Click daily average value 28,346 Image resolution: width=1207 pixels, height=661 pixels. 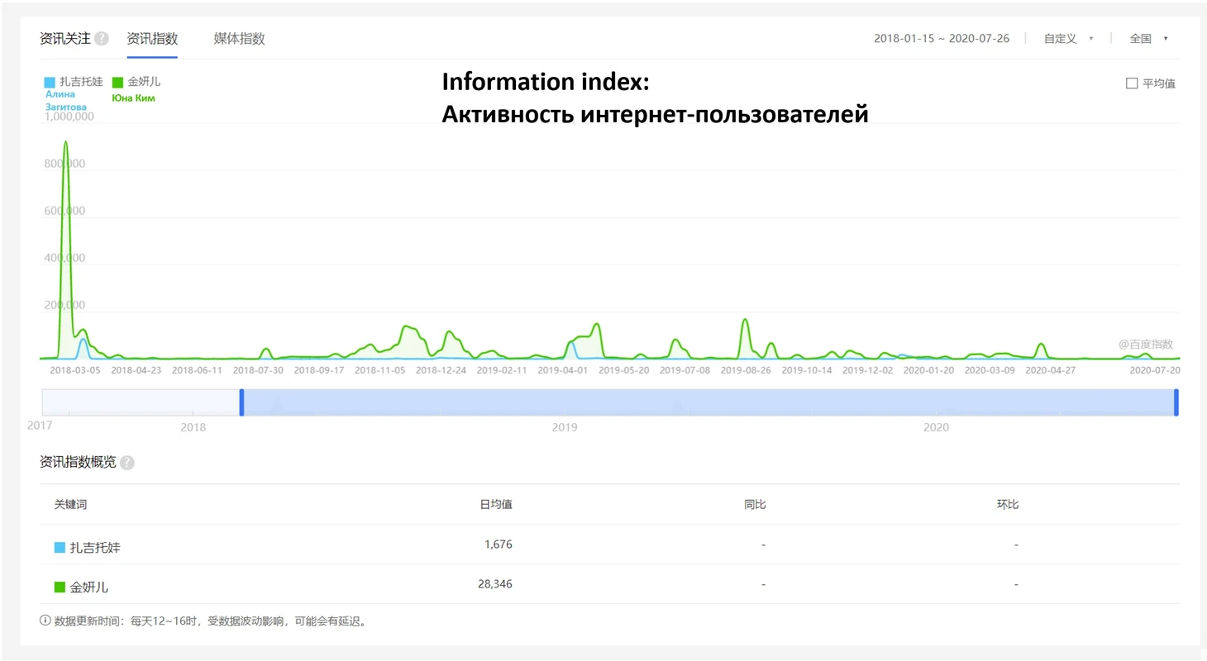tap(495, 584)
